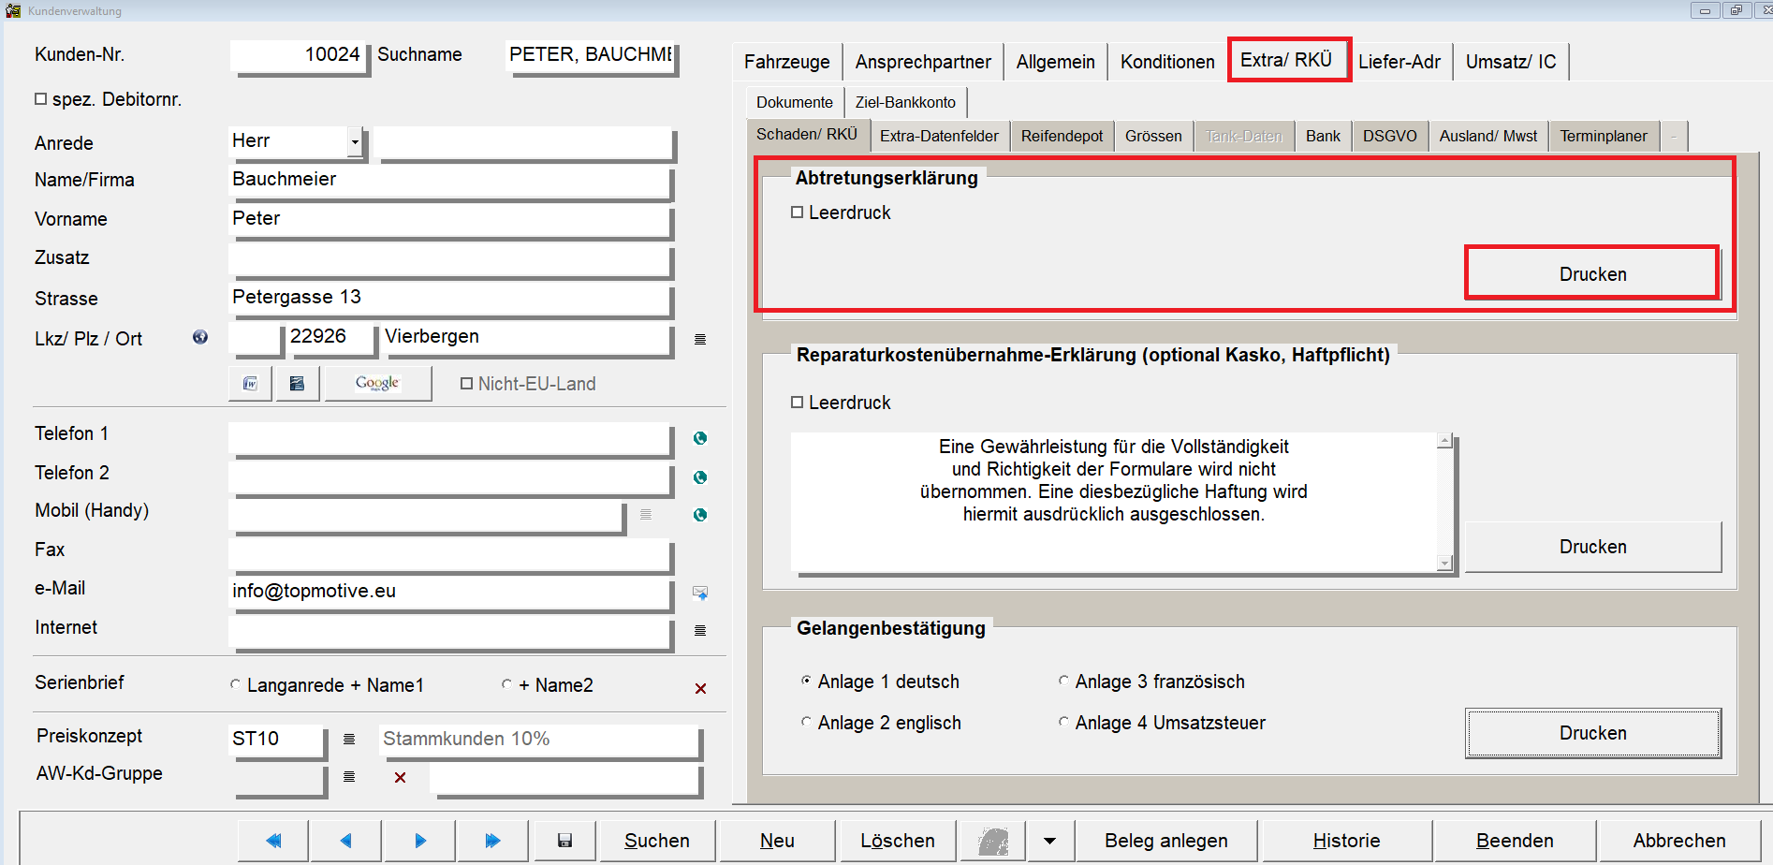Open the Google Maps button
1773x865 pixels.
click(x=377, y=383)
